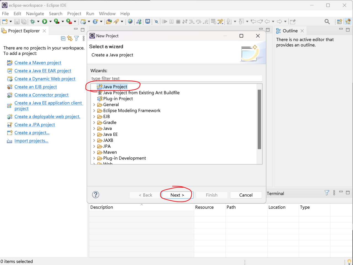The image size is (353, 265).
Task: Click the Save All toolbar icon
Action: 24,22
